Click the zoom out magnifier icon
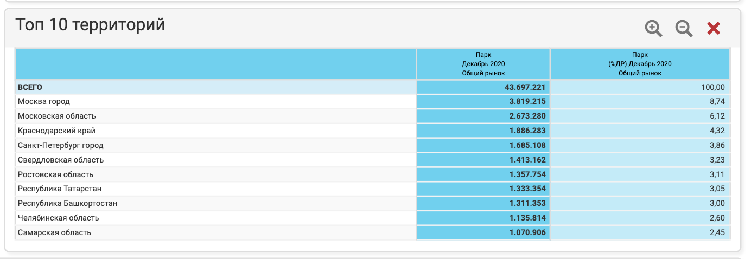 684,28
